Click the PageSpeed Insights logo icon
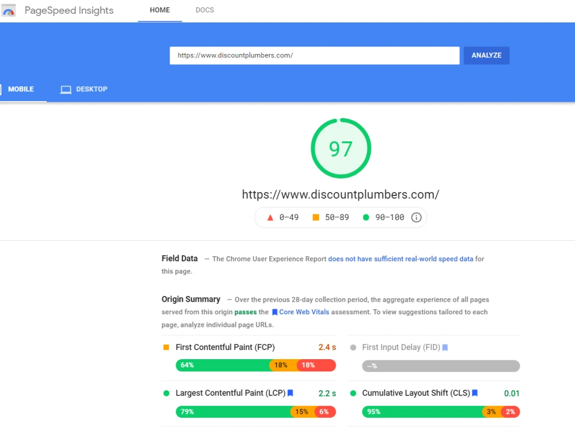 point(9,10)
